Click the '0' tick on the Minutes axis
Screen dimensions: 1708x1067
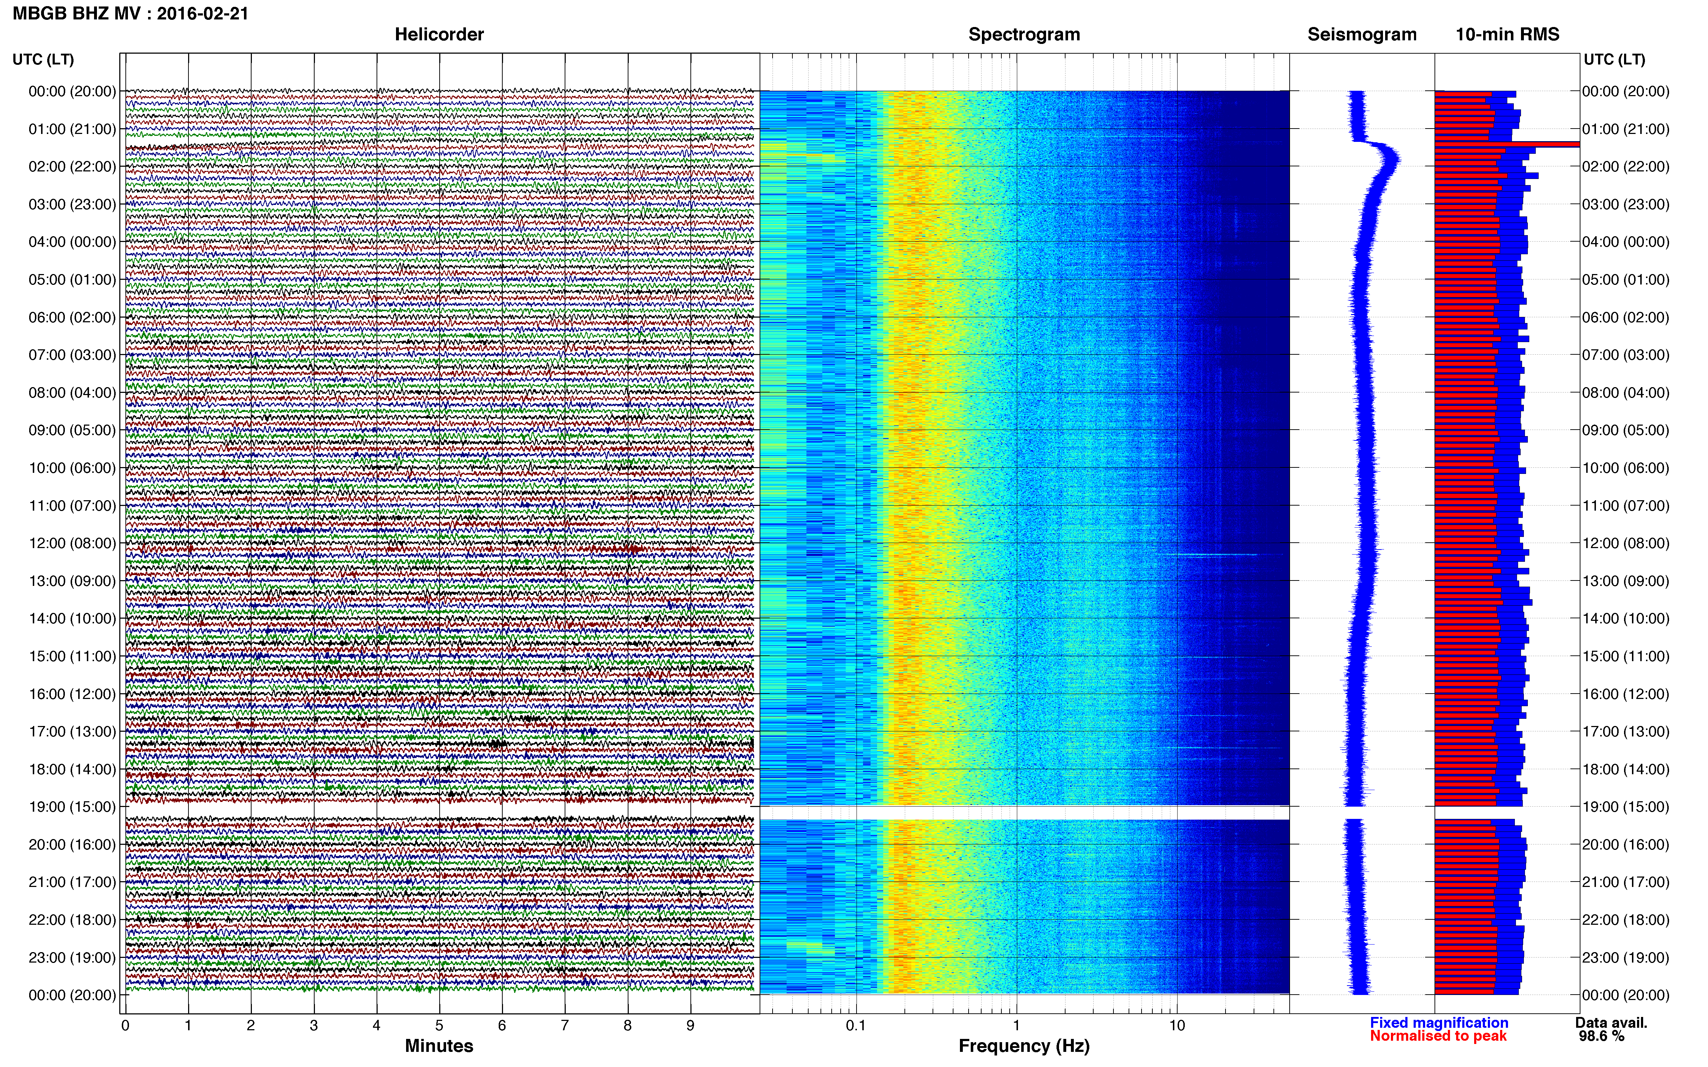coord(125,1025)
